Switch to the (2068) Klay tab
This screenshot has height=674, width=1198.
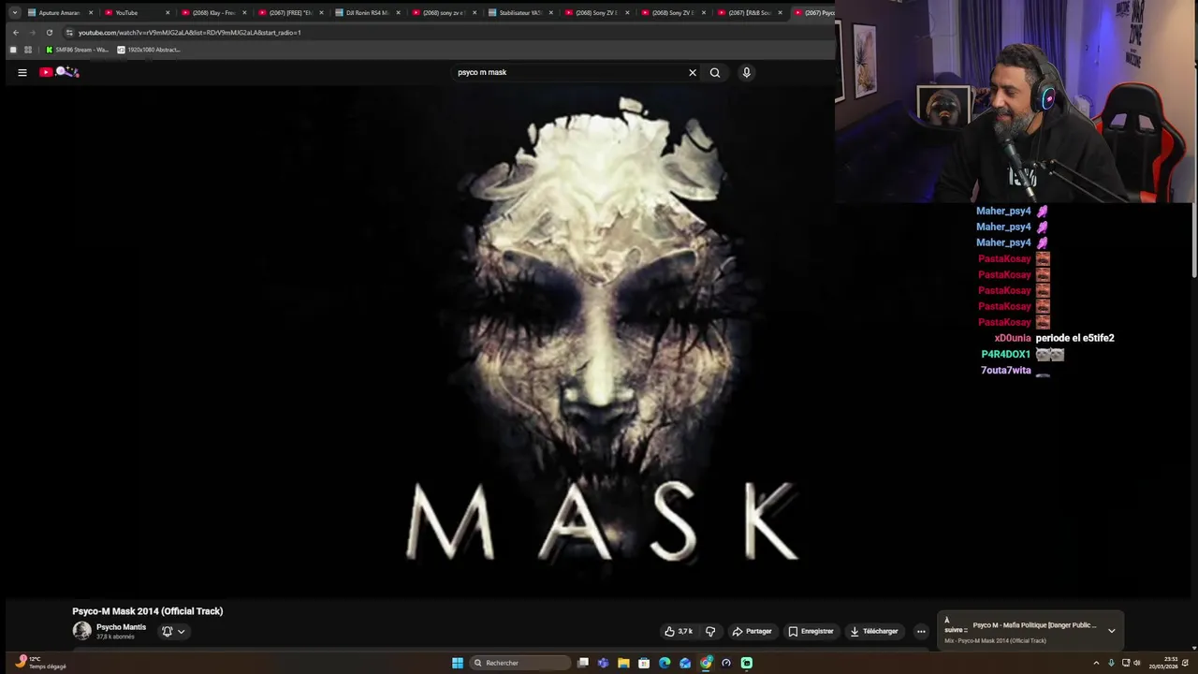(x=213, y=12)
